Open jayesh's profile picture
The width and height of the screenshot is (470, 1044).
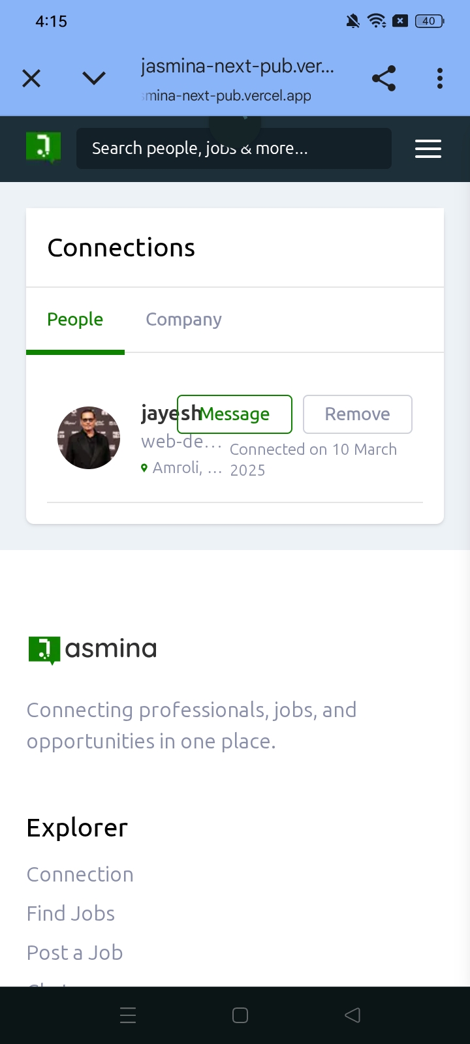89,438
